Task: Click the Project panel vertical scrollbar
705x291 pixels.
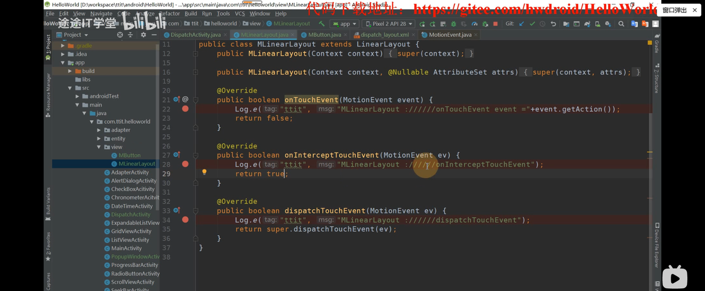Action: (158, 127)
